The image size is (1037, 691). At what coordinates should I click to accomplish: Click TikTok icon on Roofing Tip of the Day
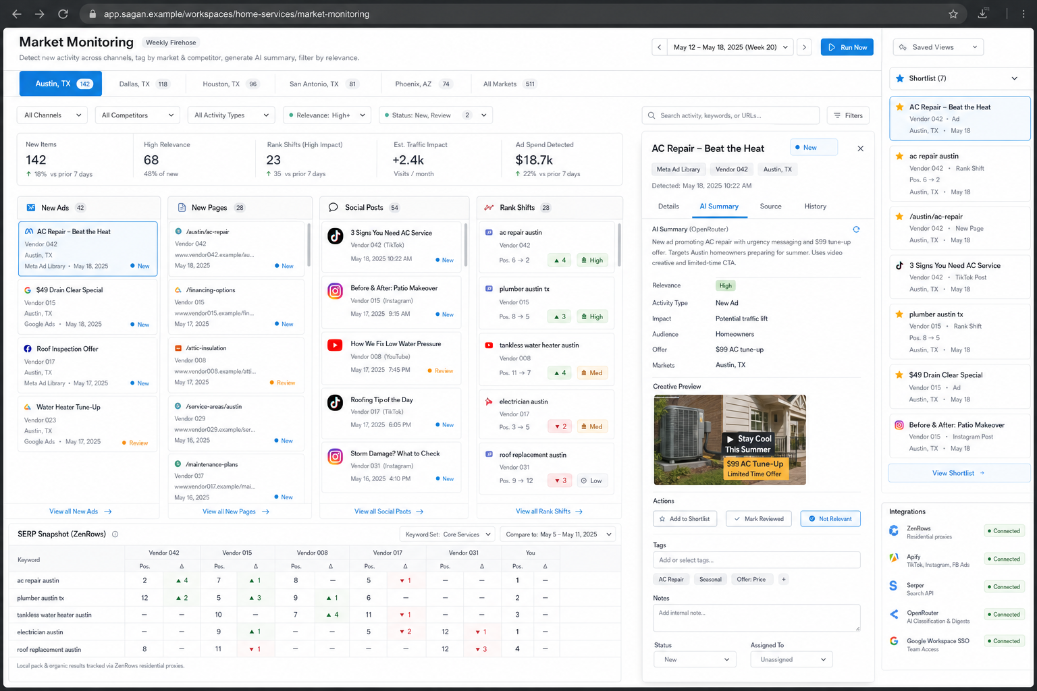point(336,403)
